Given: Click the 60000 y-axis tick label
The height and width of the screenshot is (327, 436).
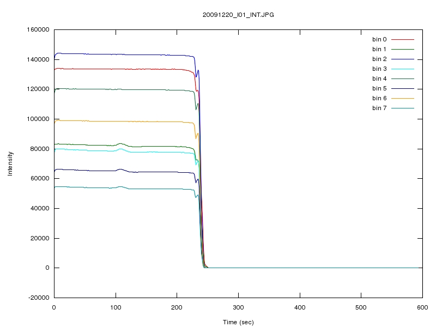Looking at the screenshot, I should tap(40, 178).
